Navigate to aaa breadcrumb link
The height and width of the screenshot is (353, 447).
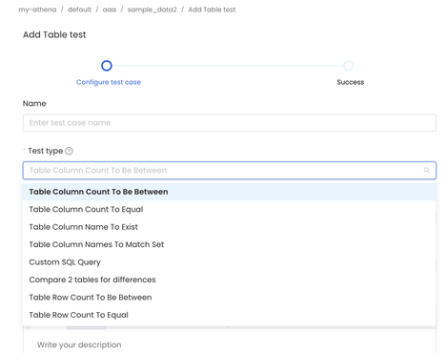pos(110,10)
